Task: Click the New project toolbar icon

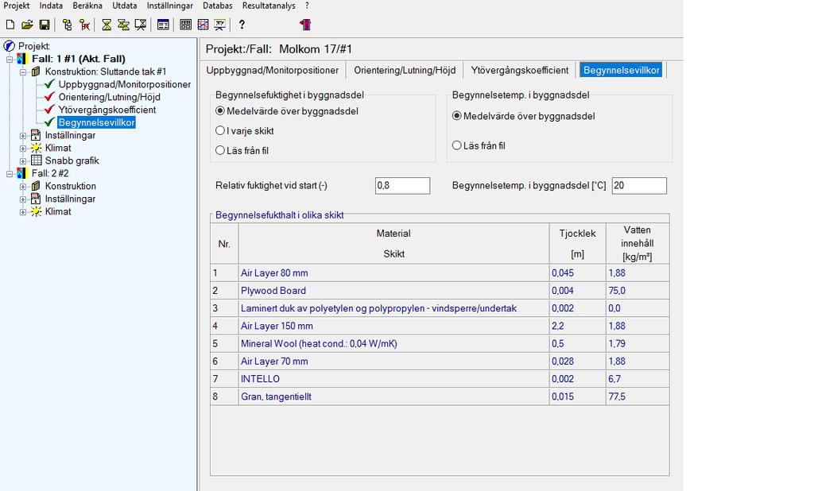Action: click(10, 25)
